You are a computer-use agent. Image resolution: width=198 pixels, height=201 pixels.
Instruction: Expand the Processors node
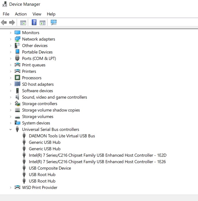tap(11, 78)
